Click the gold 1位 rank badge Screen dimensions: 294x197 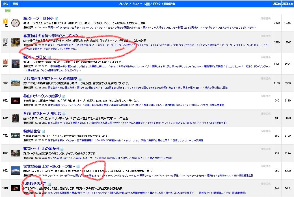[x=5, y=21]
